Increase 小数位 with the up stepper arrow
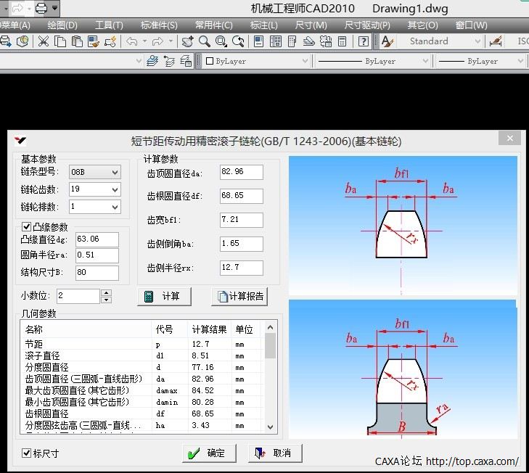Screen dimensions: 529x473 [x=107, y=292]
